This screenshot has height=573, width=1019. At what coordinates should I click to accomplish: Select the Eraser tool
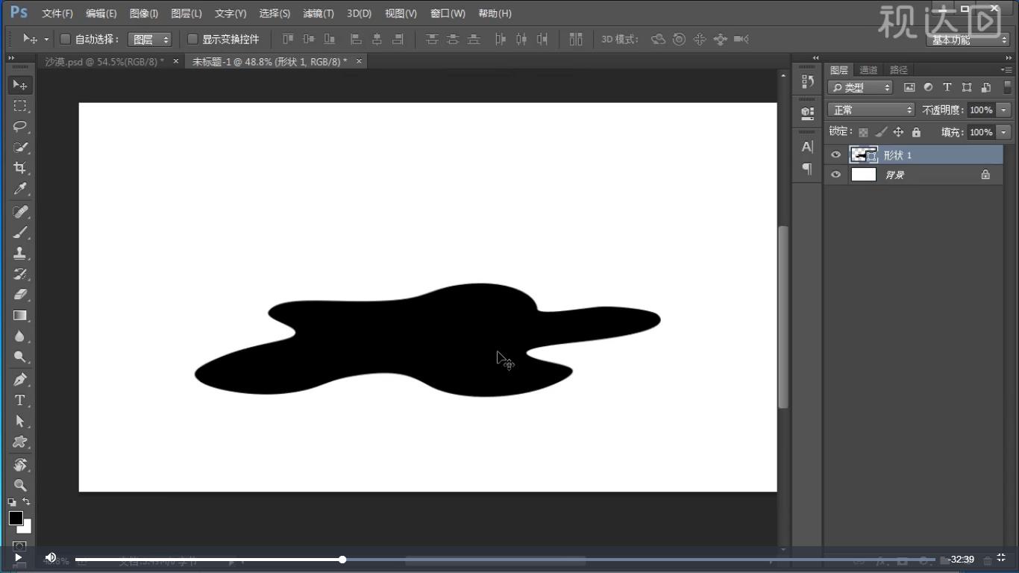20,295
